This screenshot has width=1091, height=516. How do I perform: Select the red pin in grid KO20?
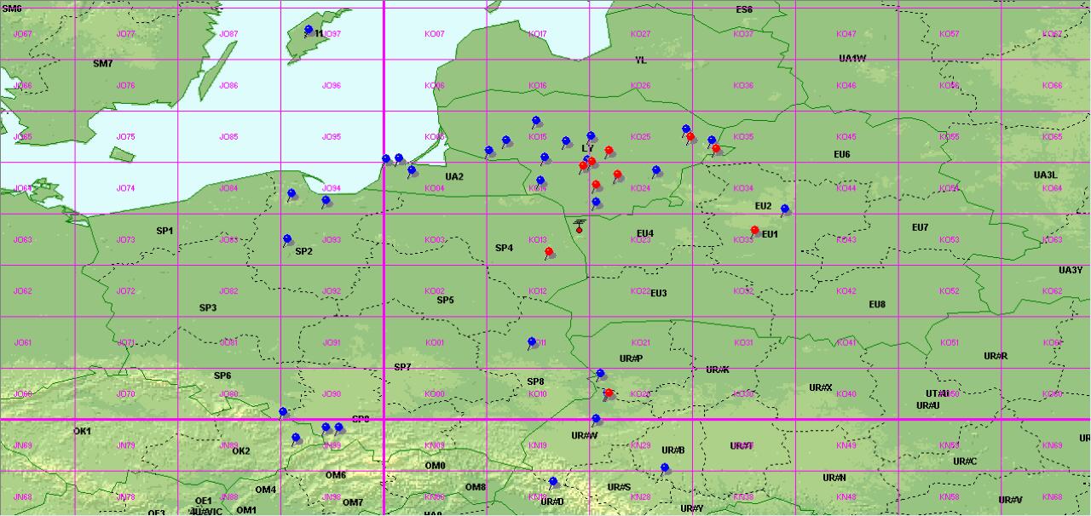(x=609, y=393)
